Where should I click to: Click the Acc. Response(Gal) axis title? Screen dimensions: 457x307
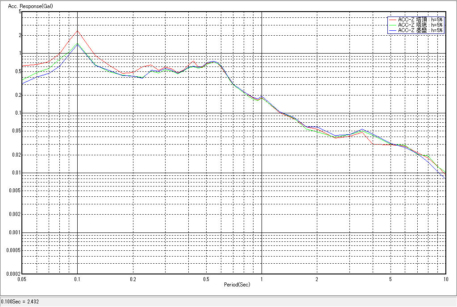25,6
